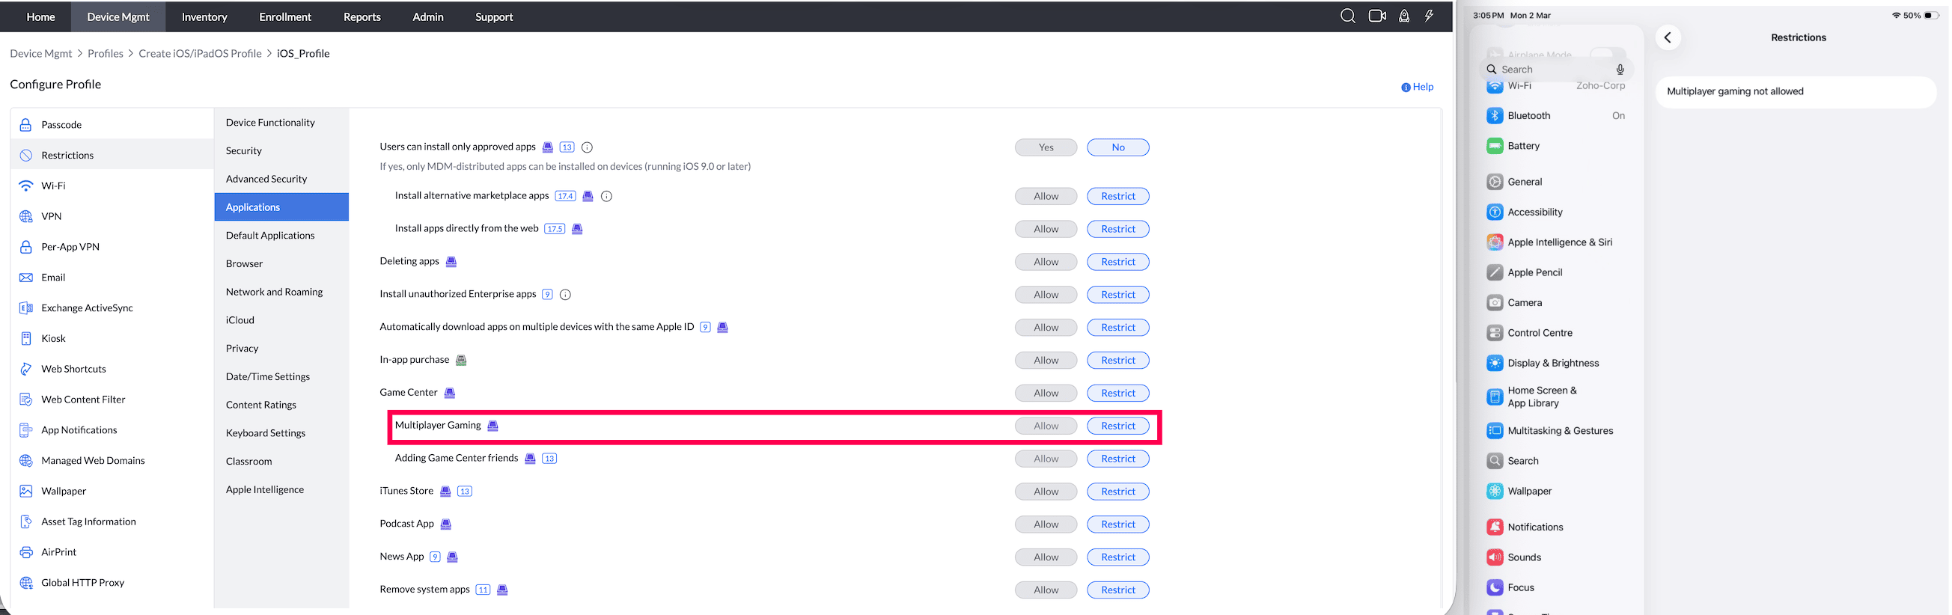This screenshot has height=615, width=1952.
Task: Open Bluetooth in iPad Settings
Action: coord(1556,116)
